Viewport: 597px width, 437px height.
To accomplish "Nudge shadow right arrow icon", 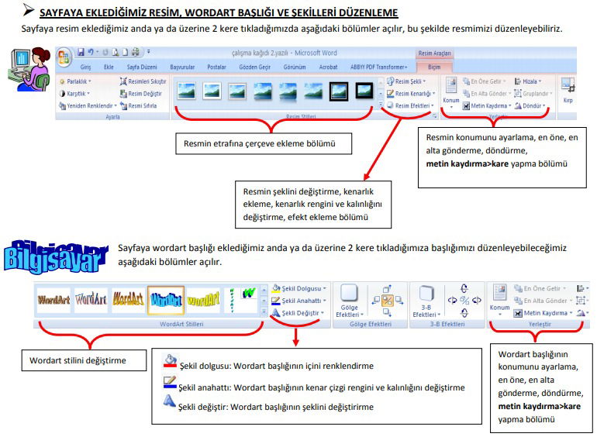I will pos(399,301).
